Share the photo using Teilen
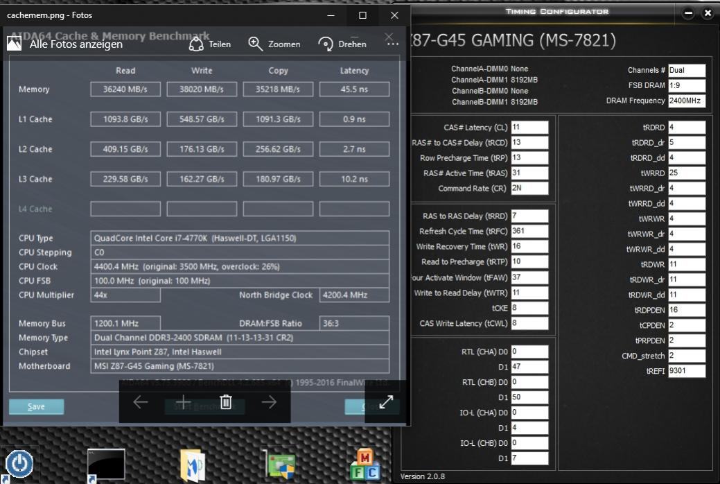720x484 pixels. (210, 44)
